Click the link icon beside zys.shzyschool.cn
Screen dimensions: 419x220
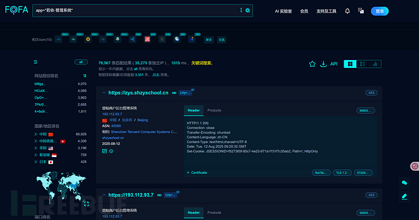coord(174,93)
